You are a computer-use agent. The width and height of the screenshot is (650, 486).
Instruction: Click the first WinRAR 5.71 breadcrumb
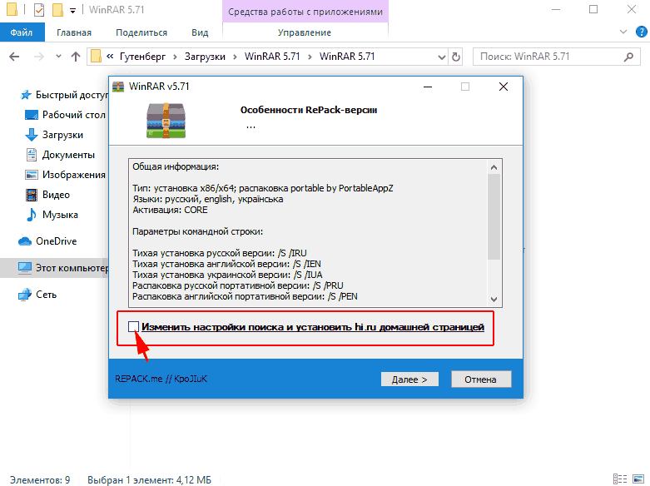click(272, 57)
